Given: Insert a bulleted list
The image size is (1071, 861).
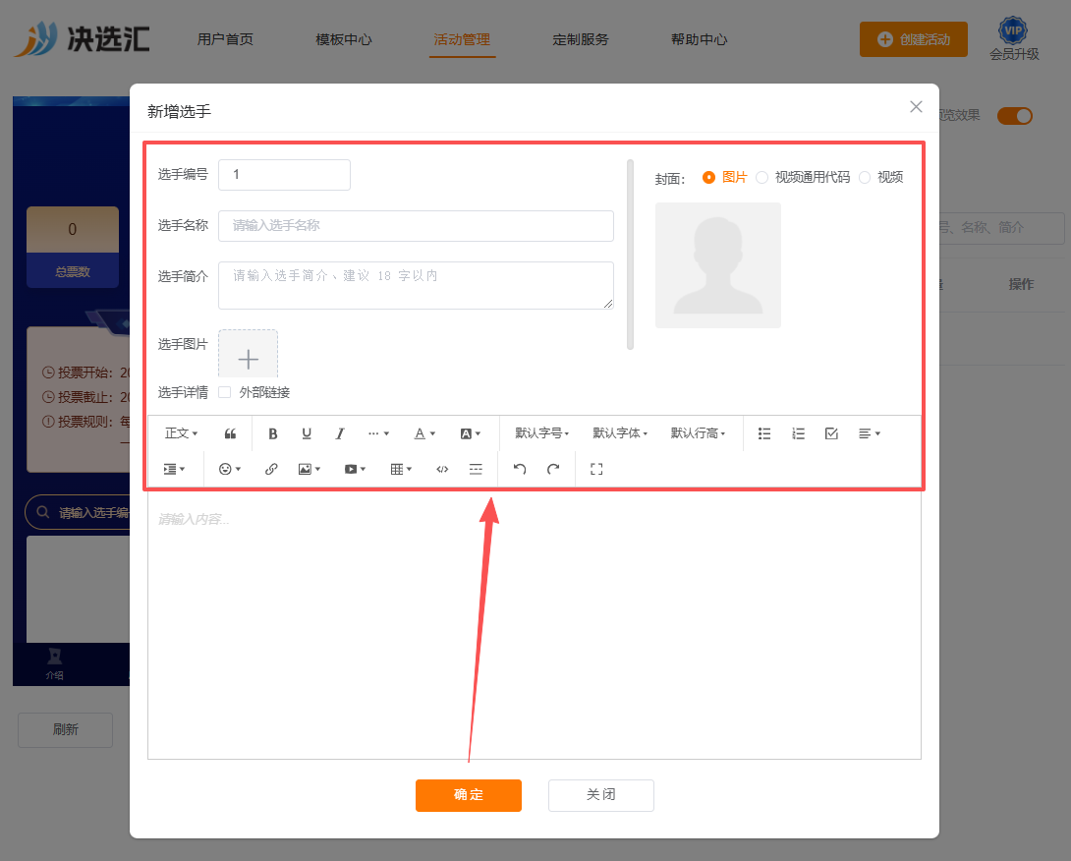Looking at the screenshot, I should coord(764,433).
